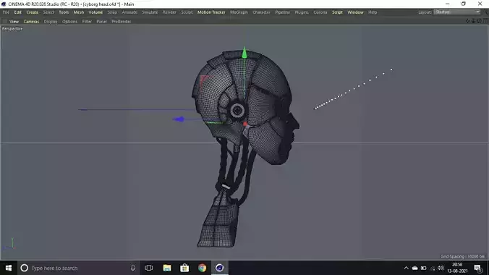Open the File menu
Viewport: 489px width, 275px height.
coord(6,12)
